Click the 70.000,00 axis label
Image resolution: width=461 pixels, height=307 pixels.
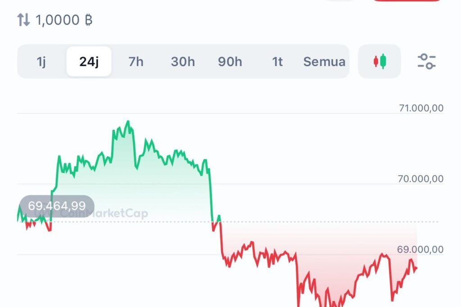pyautogui.click(x=421, y=179)
